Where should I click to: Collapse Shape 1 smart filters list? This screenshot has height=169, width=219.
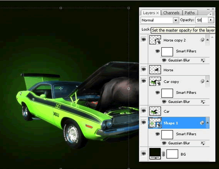[207, 122]
